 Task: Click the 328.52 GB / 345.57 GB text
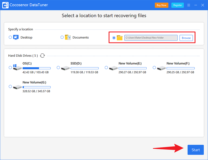[36, 91]
